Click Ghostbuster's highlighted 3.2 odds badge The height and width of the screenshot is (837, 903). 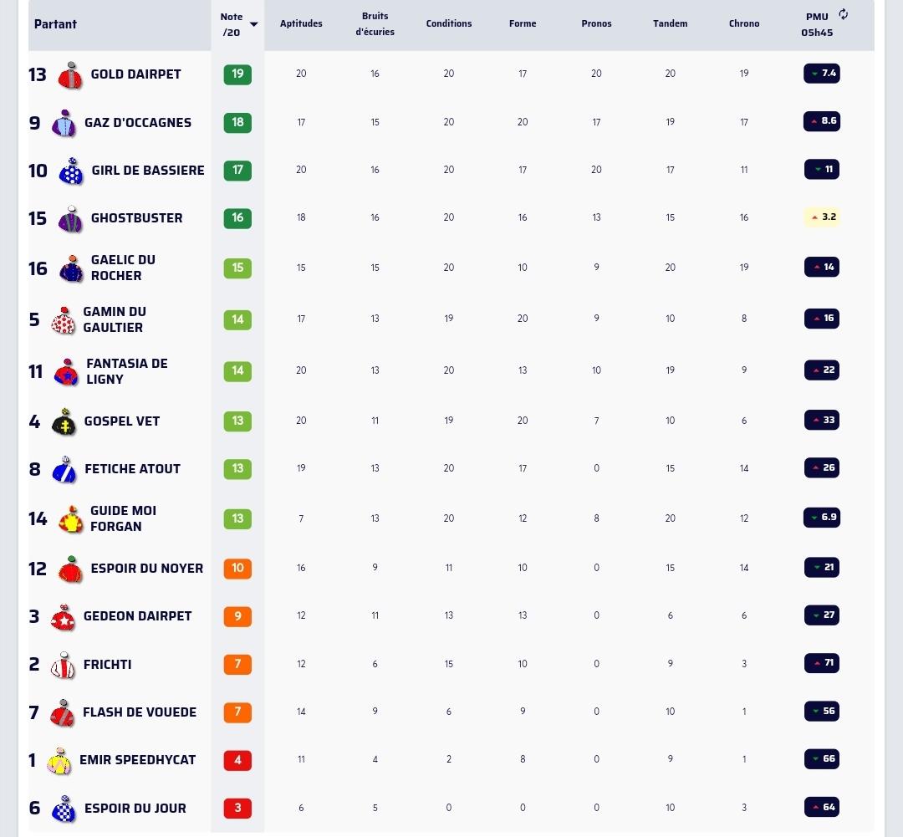coord(822,217)
